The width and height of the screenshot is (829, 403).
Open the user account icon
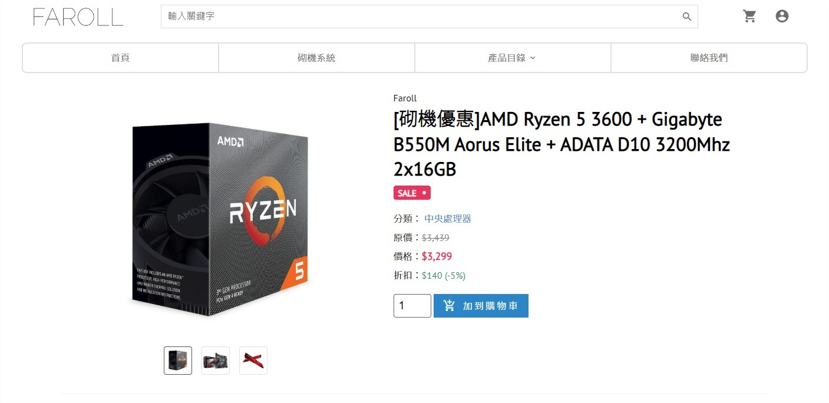coord(782,16)
